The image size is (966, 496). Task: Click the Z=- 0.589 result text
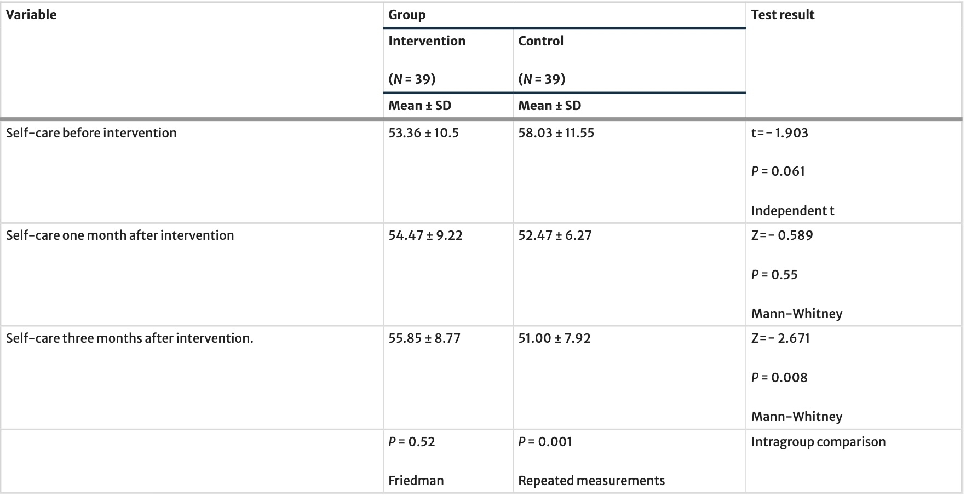782,235
